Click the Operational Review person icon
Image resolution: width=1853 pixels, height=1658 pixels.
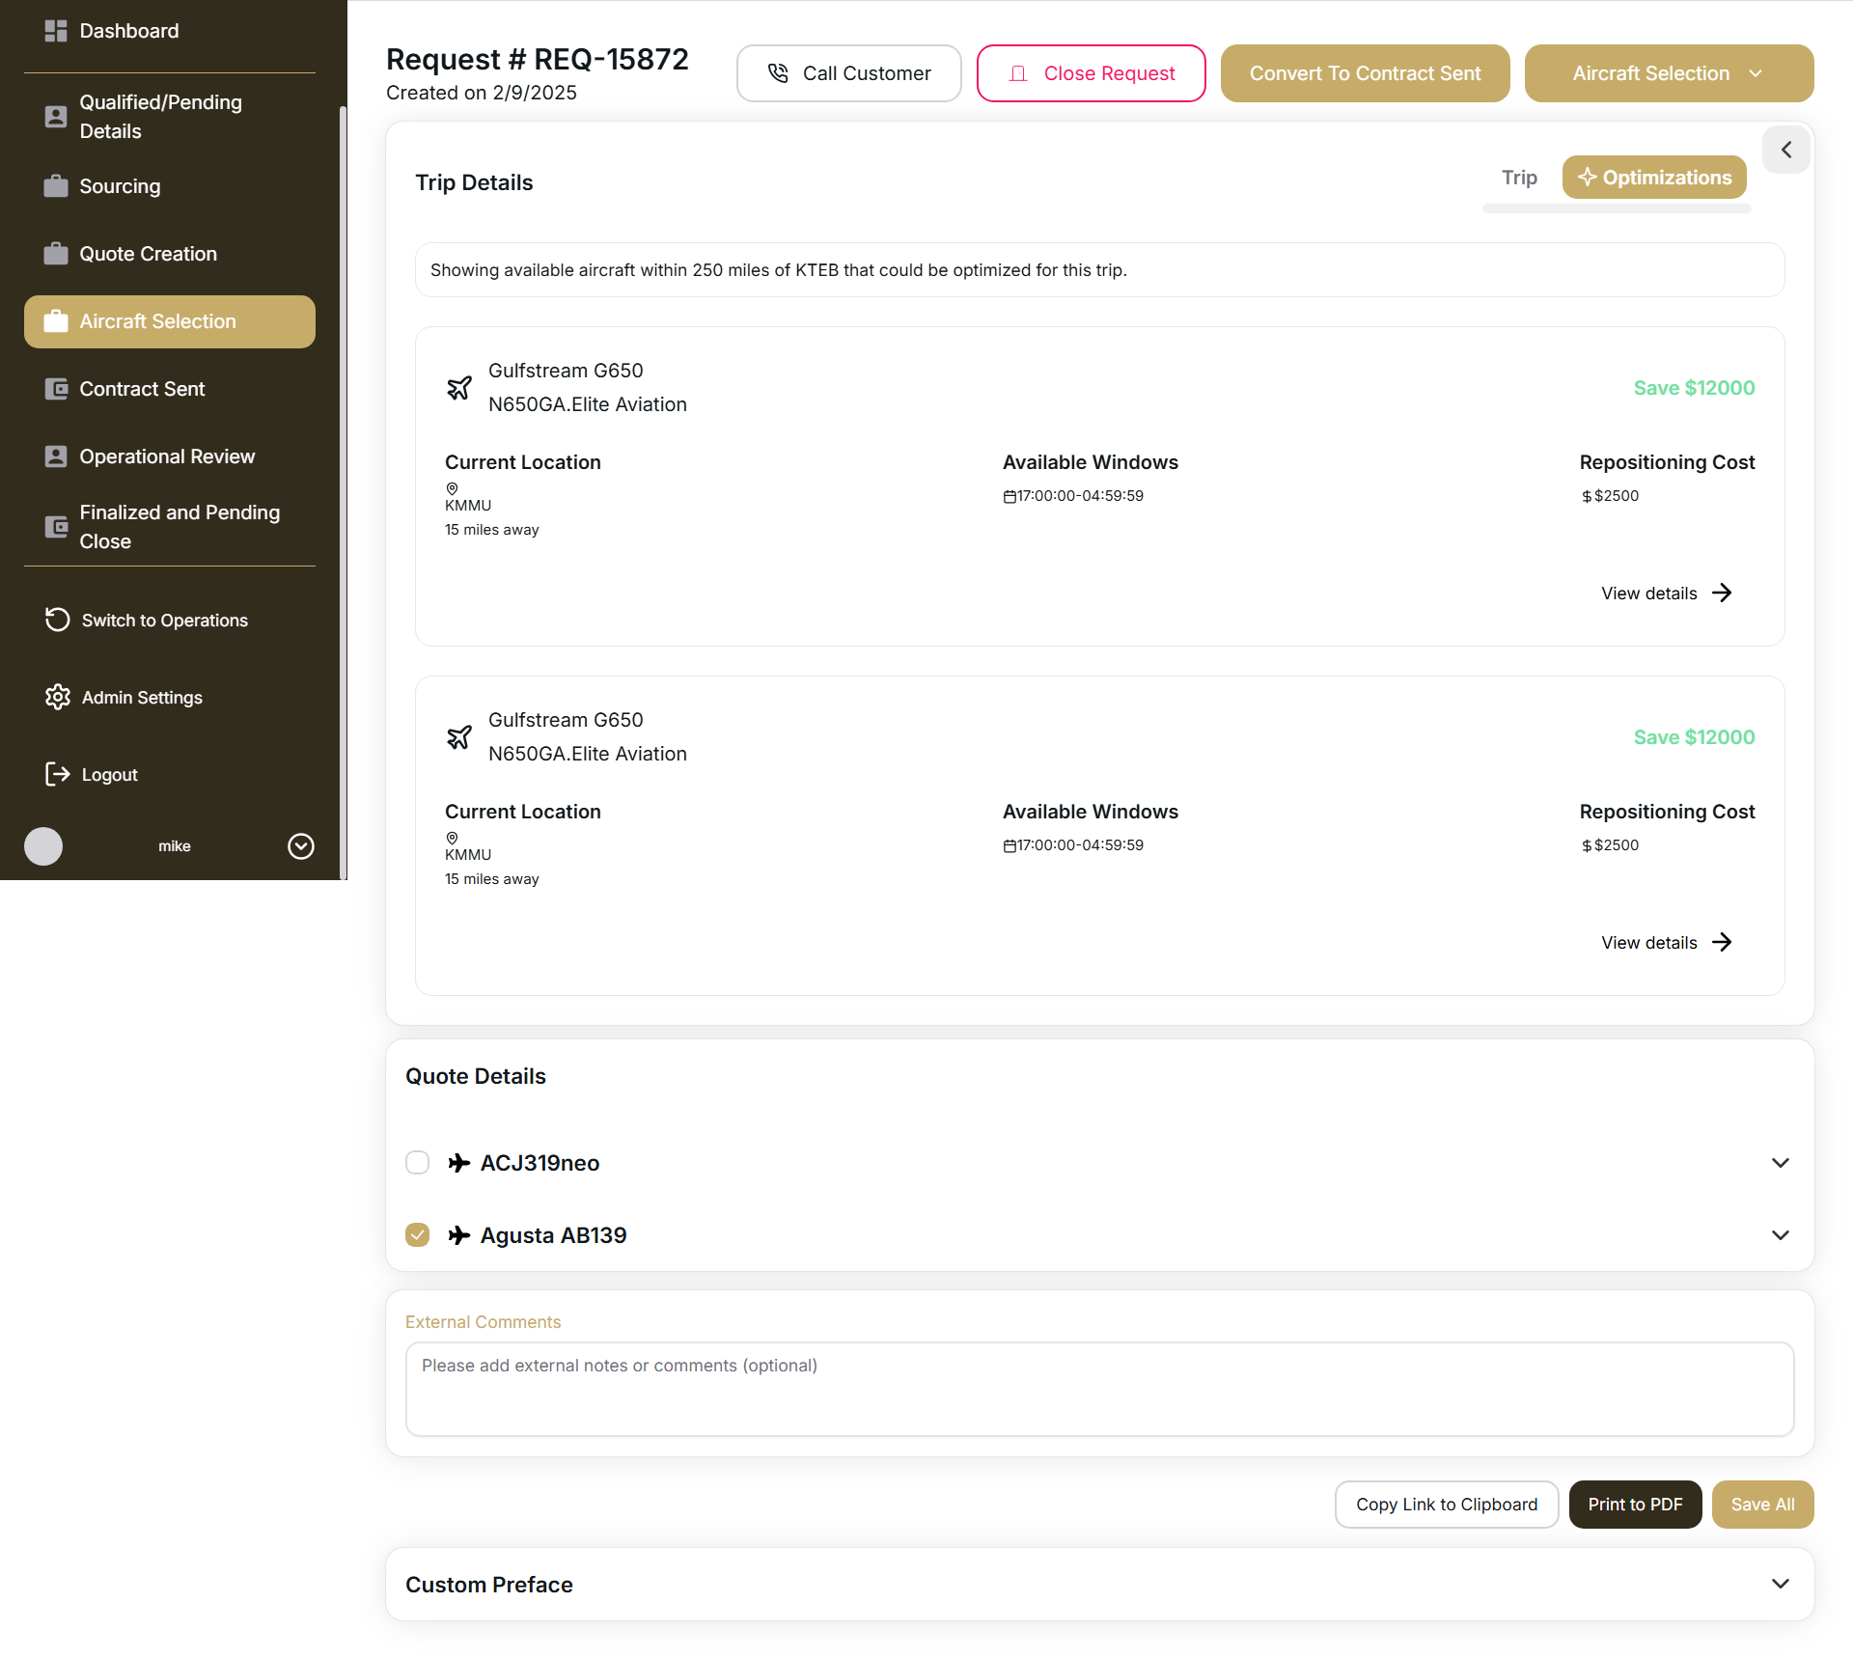pyautogui.click(x=57, y=456)
